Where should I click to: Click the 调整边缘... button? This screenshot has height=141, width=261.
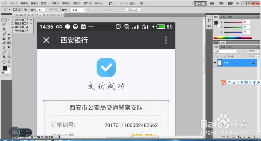click(134, 10)
